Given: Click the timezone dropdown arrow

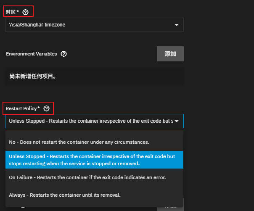Looking at the screenshot, I should 177,25.
